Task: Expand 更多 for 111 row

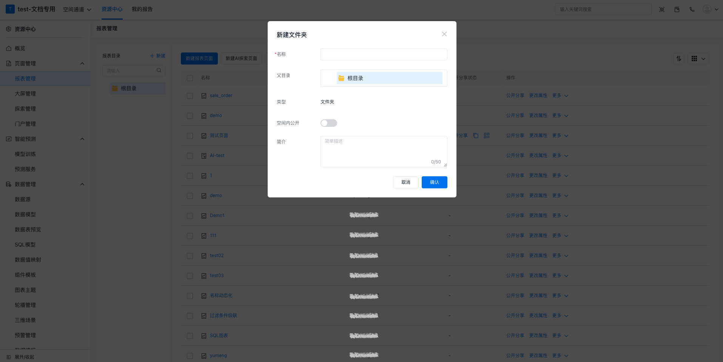Action: [560, 236]
